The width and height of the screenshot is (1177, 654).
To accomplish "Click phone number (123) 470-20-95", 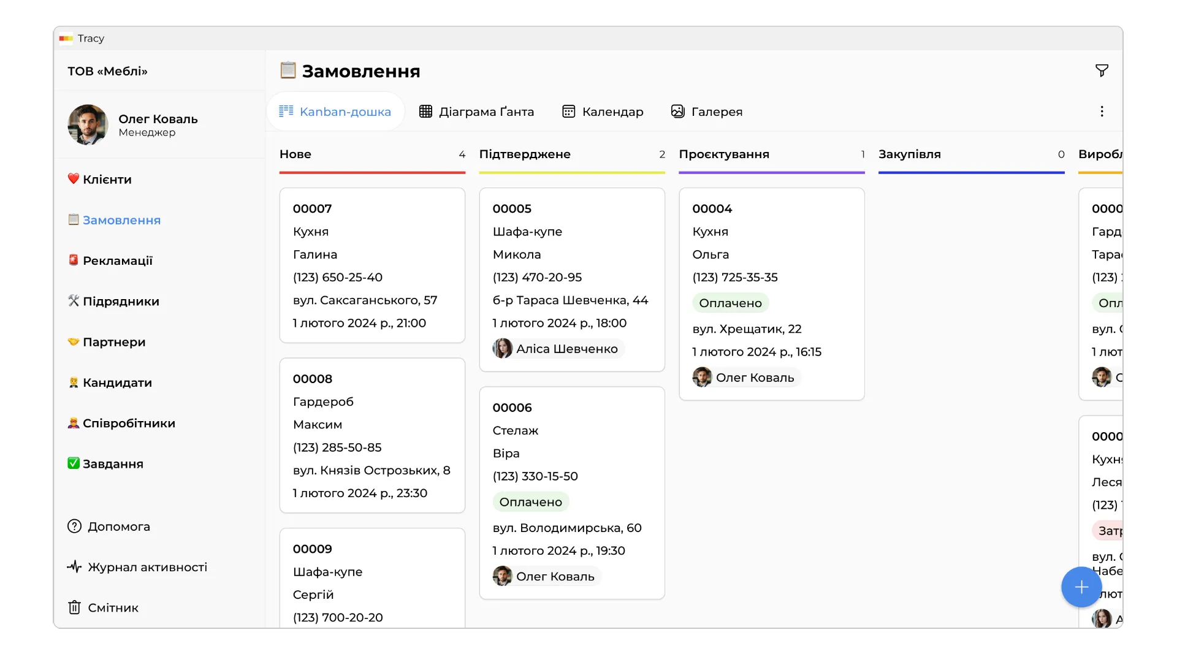I will [x=538, y=277].
